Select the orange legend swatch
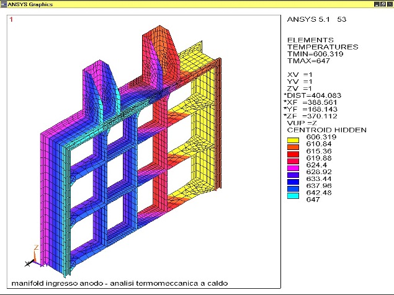 [293, 147]
